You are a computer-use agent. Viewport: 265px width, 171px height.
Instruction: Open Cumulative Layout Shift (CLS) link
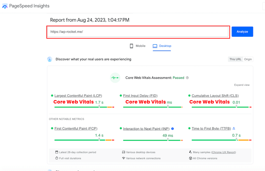215,96
